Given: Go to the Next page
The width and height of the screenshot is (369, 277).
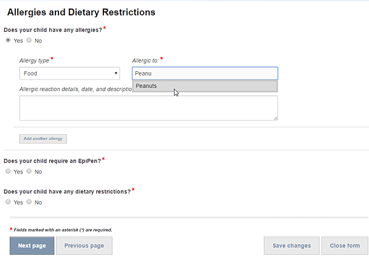Looking at the screenshot, I should coord(32,246).
